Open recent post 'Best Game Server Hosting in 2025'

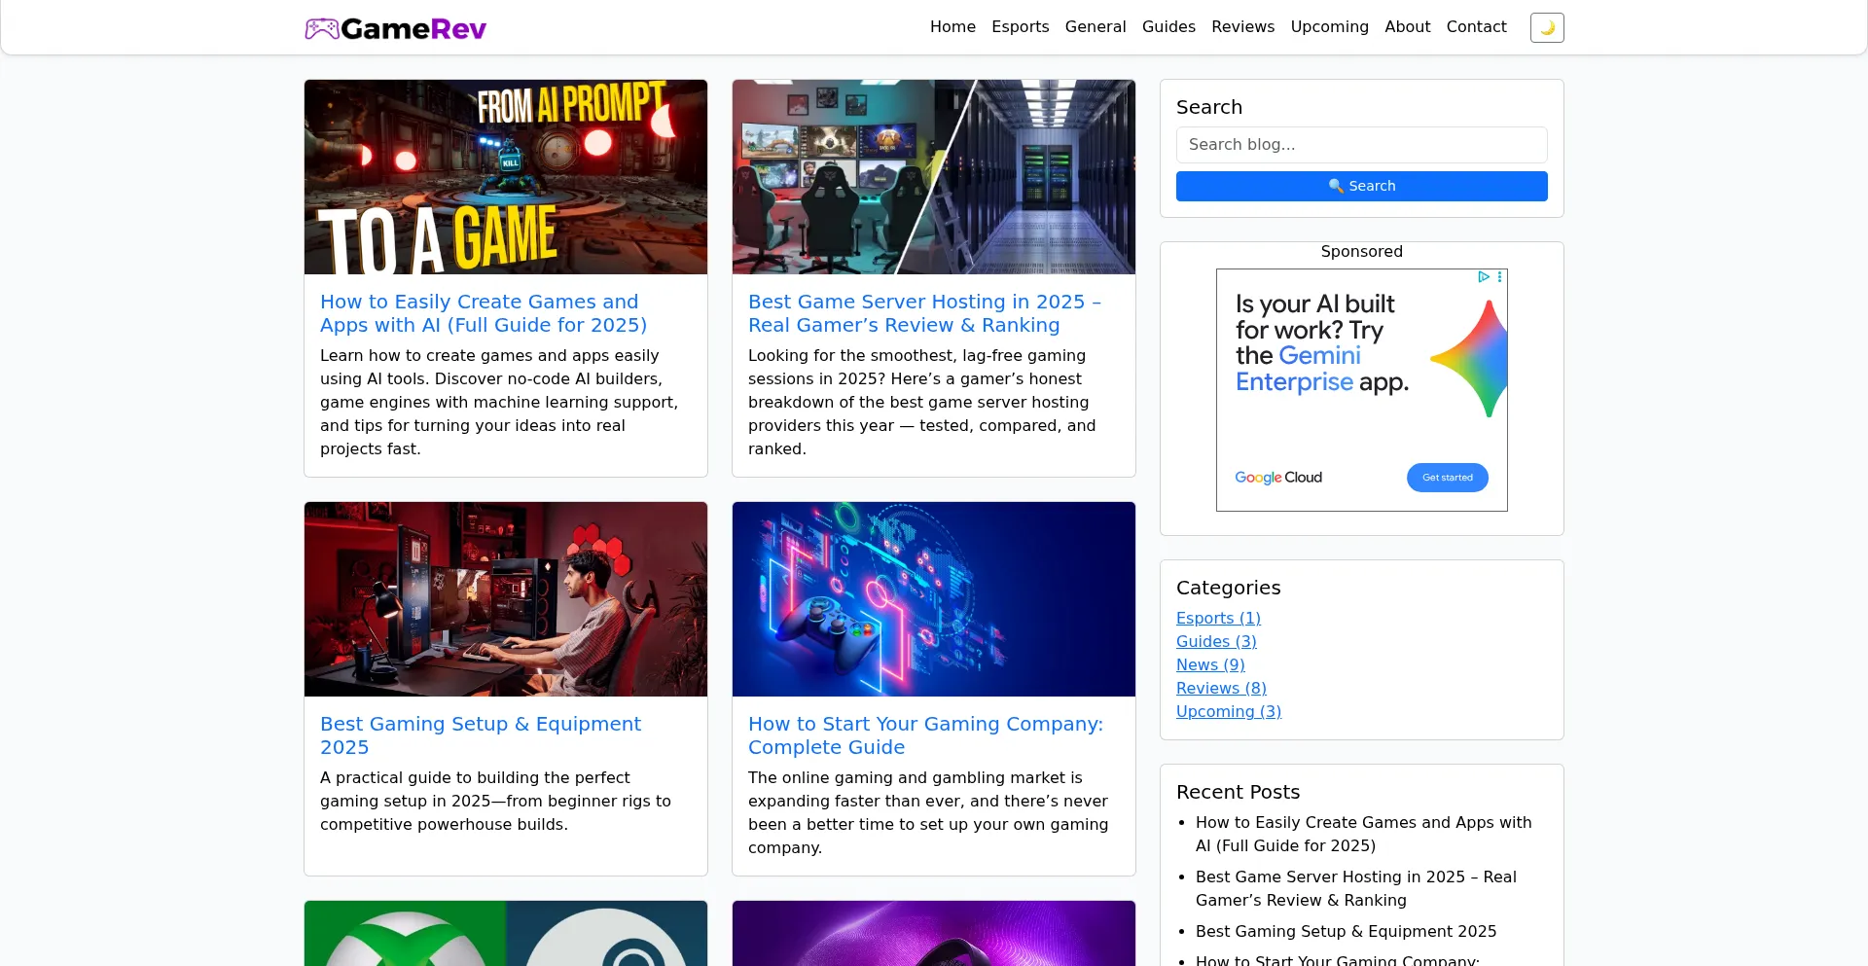coord(1355,889)
